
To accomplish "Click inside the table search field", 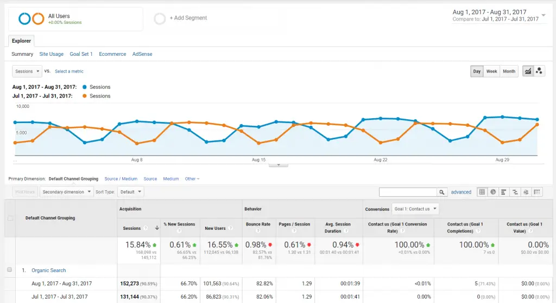I will tap(408, 192).
